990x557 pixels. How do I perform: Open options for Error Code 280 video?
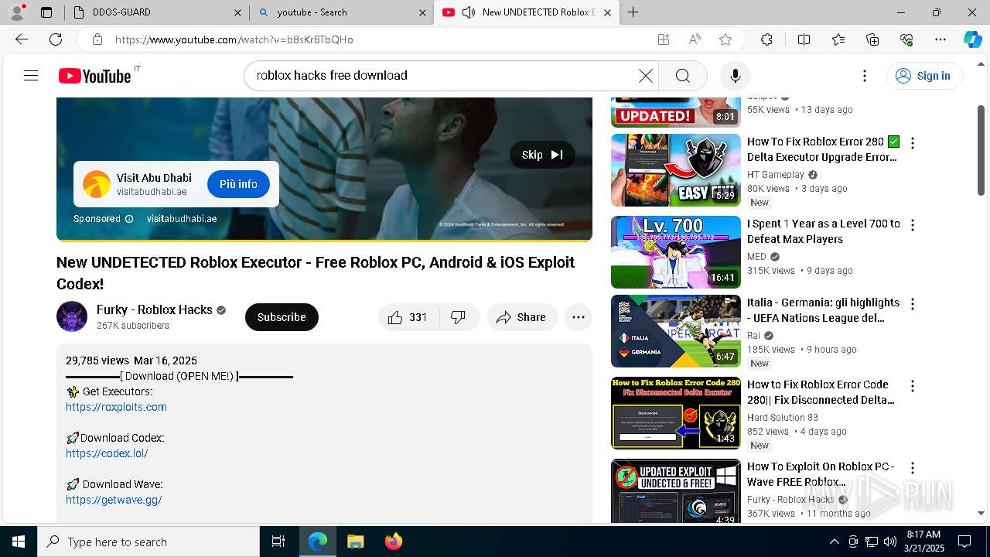pyautogui.click(x=913, y=386)
